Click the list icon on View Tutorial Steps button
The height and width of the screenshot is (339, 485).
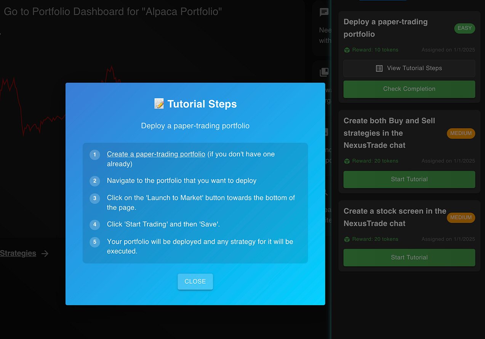pos(379,68)
